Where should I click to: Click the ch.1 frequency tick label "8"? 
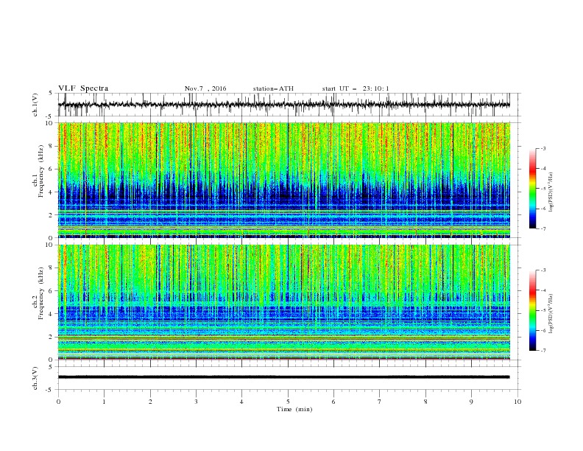[x=52, y=146]
